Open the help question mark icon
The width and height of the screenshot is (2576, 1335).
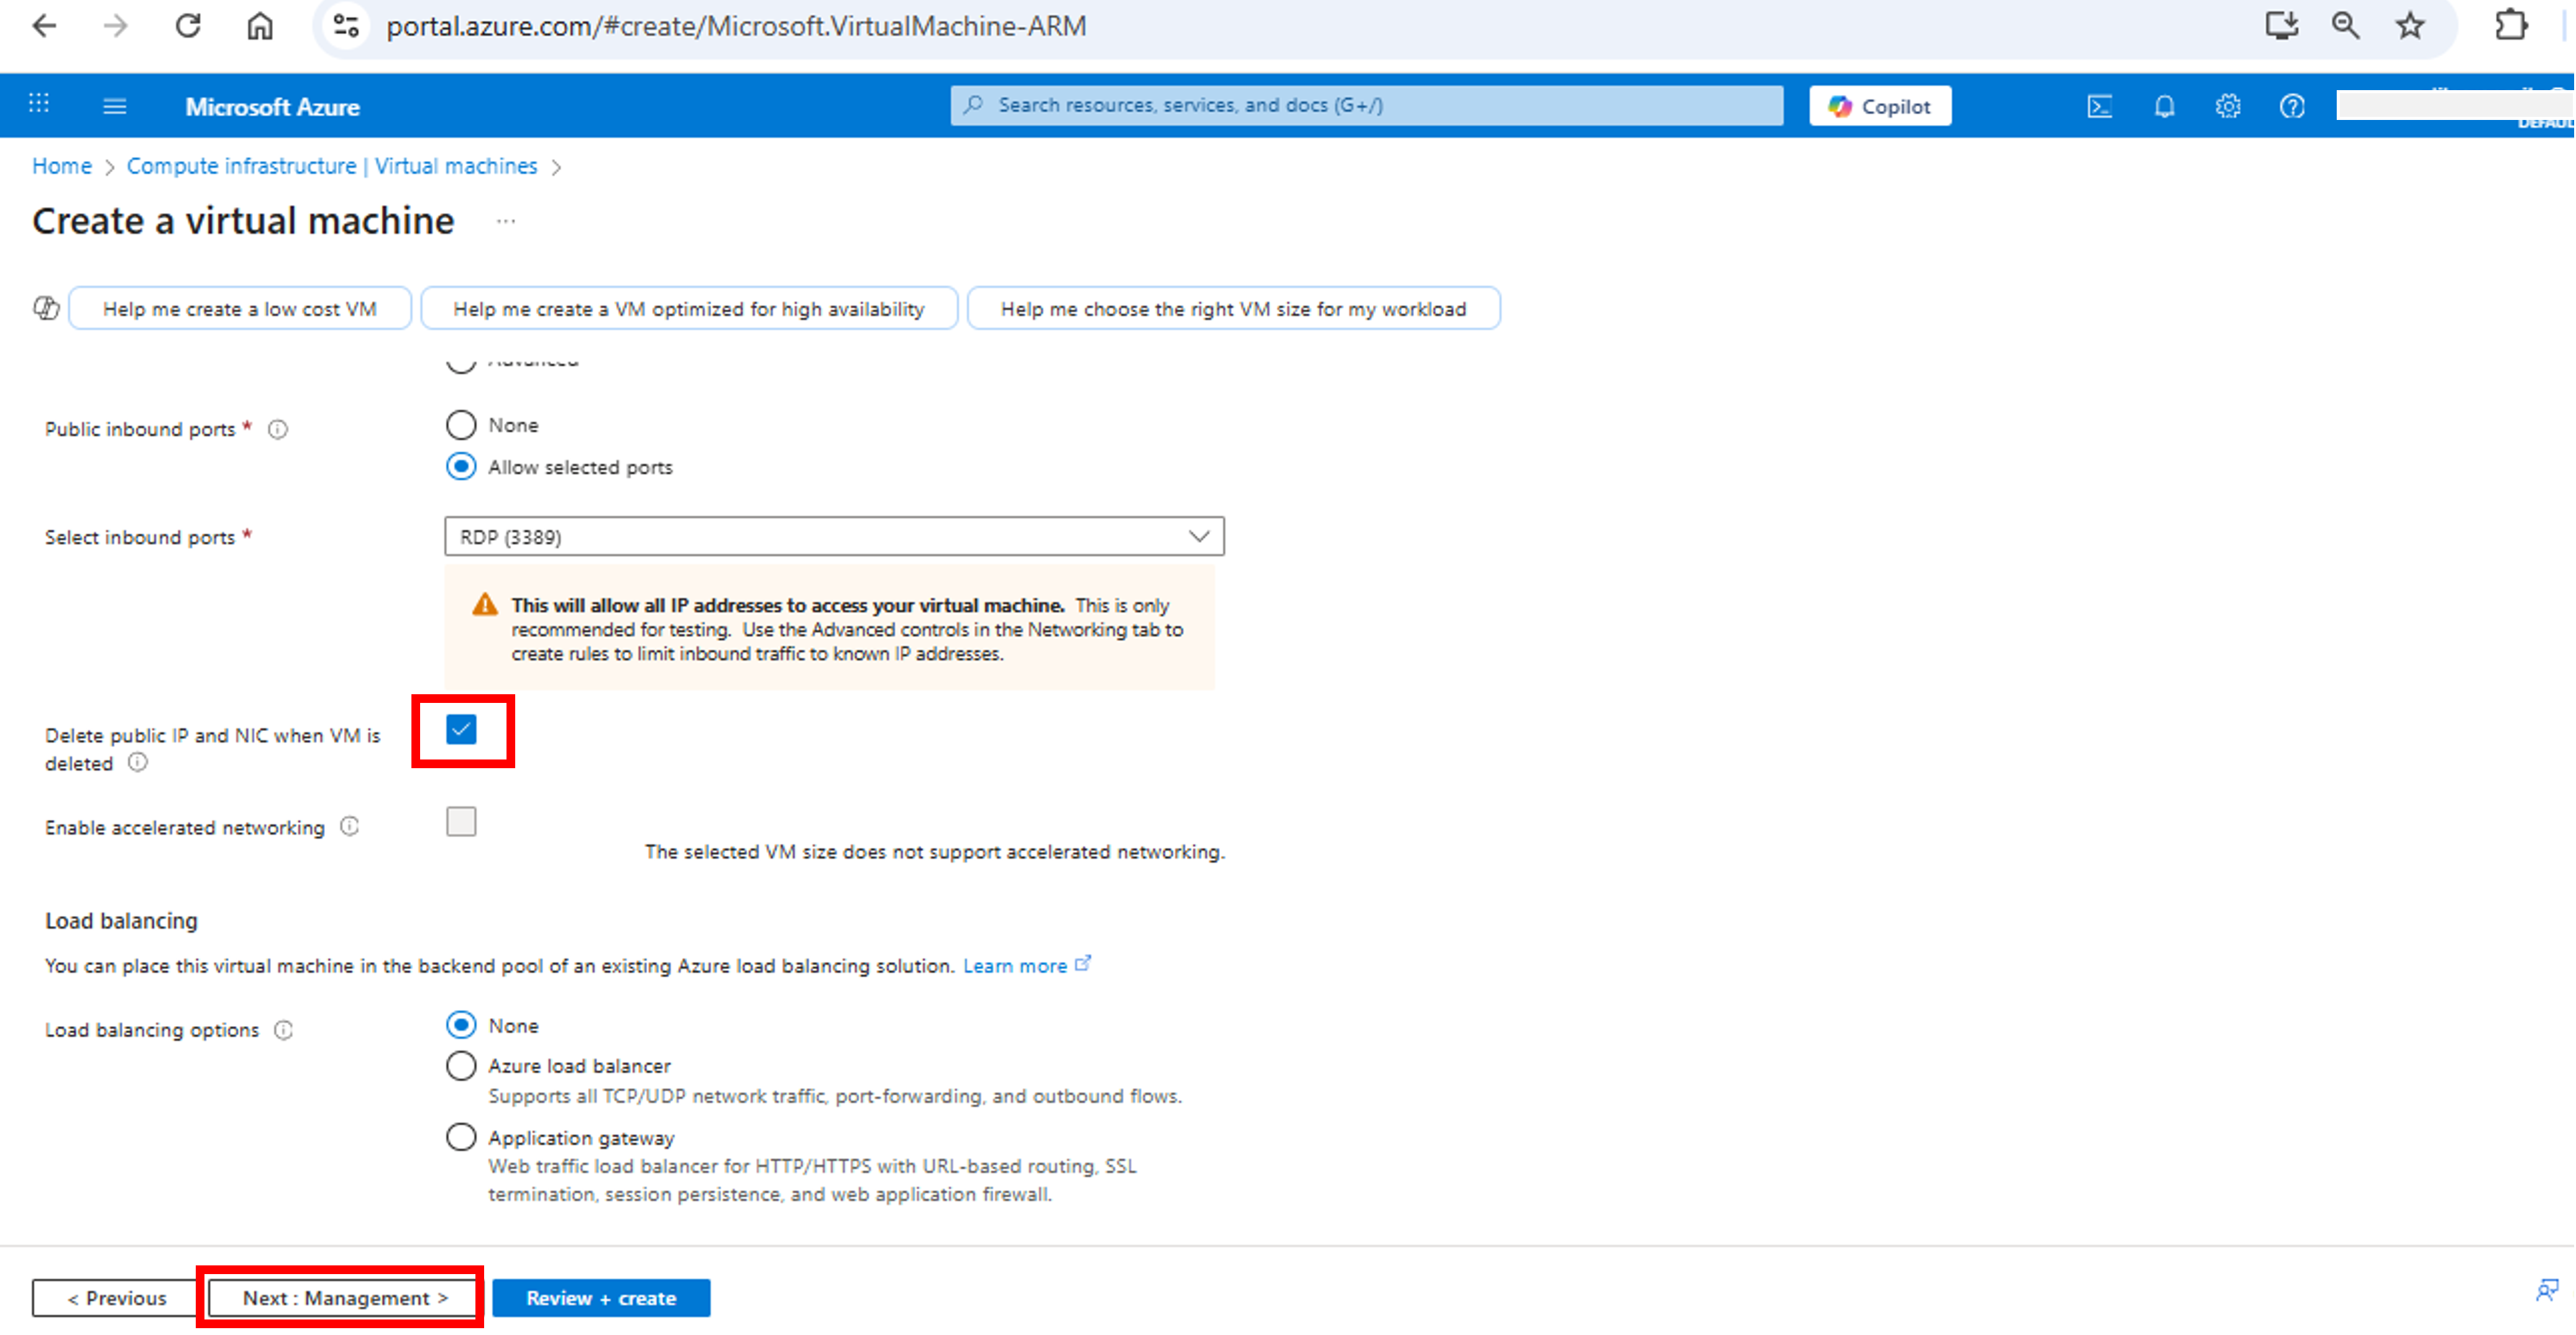click(x=2292, y=105)
